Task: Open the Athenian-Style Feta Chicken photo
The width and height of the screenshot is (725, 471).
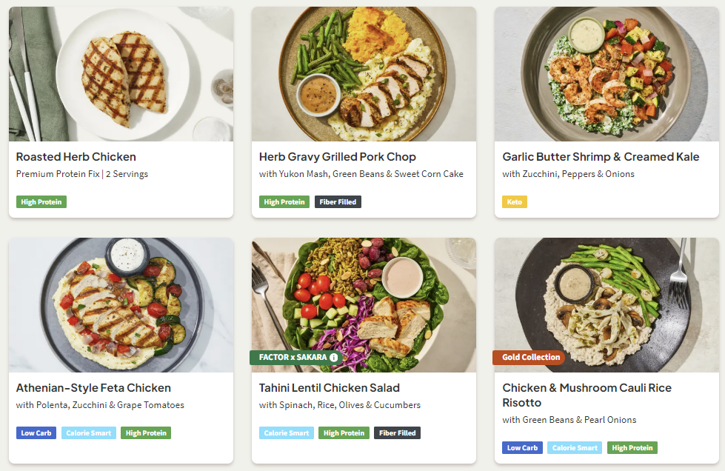Action: [x=121, y=305]
